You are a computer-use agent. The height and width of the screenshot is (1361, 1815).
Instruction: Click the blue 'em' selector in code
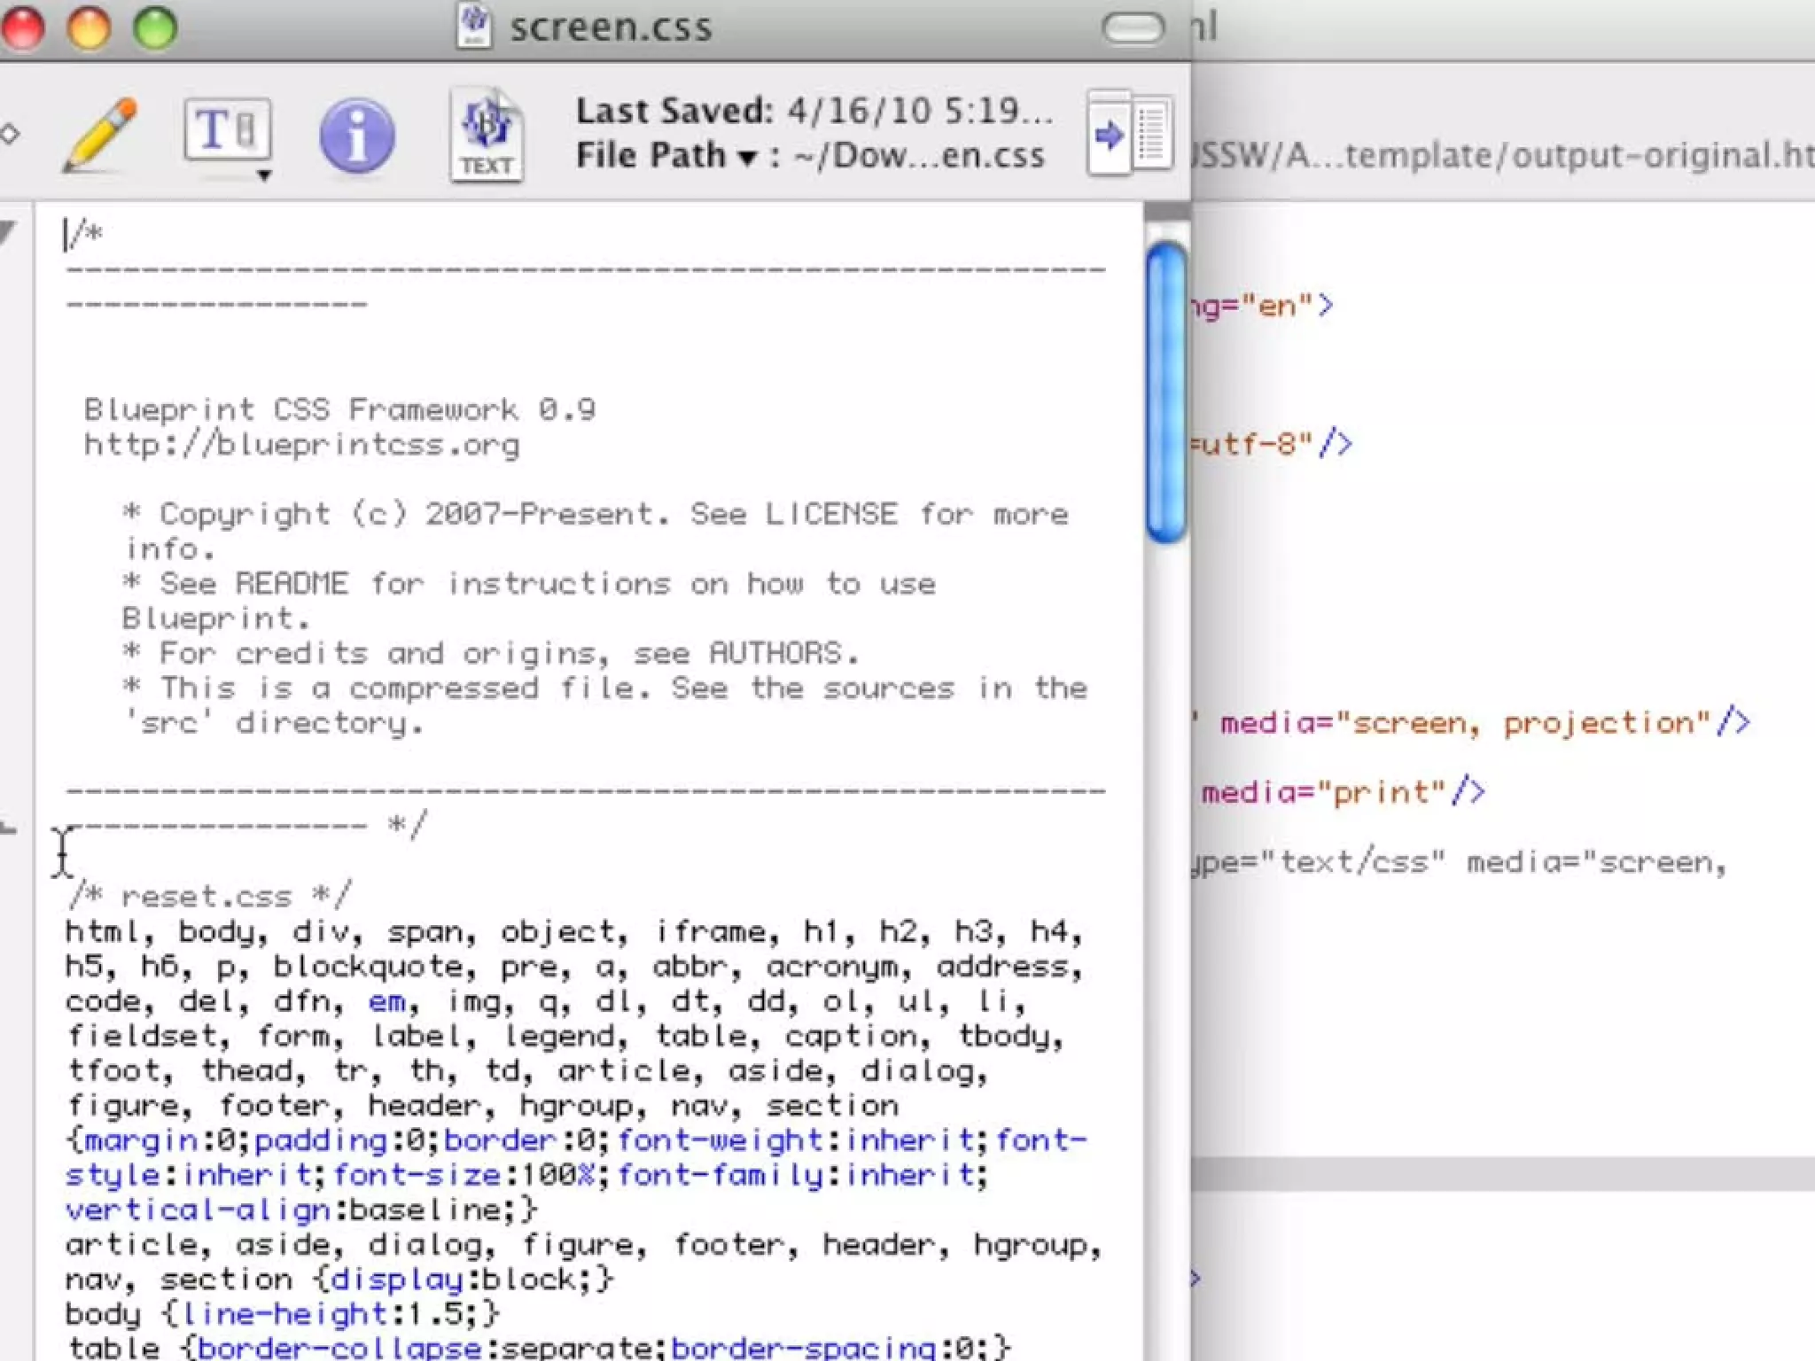point(386,1002)
